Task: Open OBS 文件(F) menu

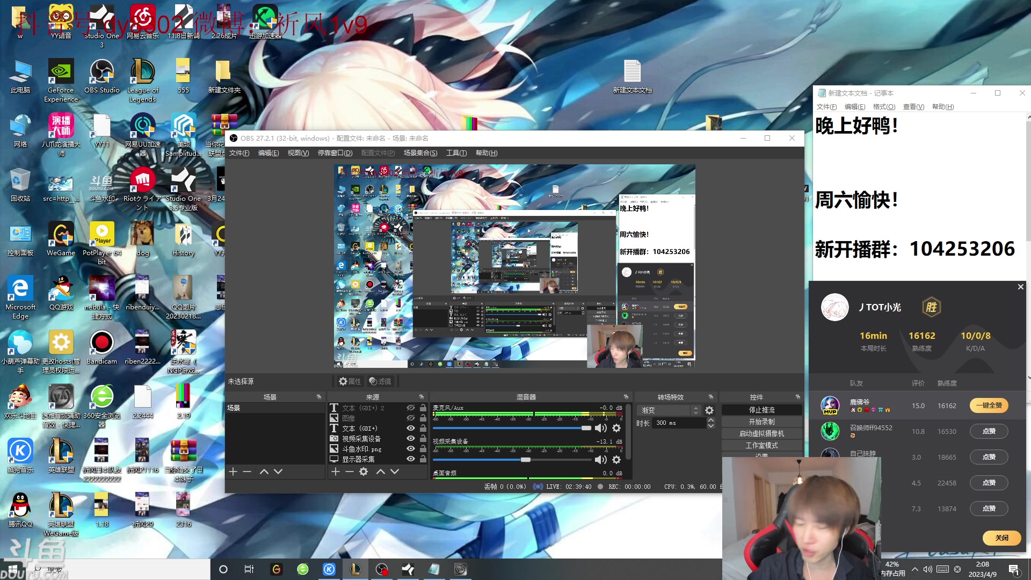Action: tap(239, 153)
